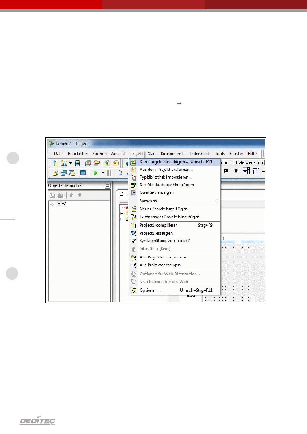Viewport: 307px width, 434px height.
Task: Click the Trace Into debug icon
Action: (x=121, y=173)
